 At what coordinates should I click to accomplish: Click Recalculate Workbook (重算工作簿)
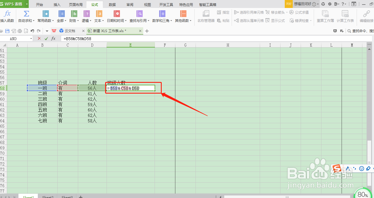325,16
